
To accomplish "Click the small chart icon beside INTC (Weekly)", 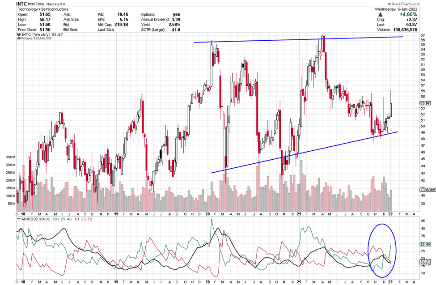I will point(19,34).
